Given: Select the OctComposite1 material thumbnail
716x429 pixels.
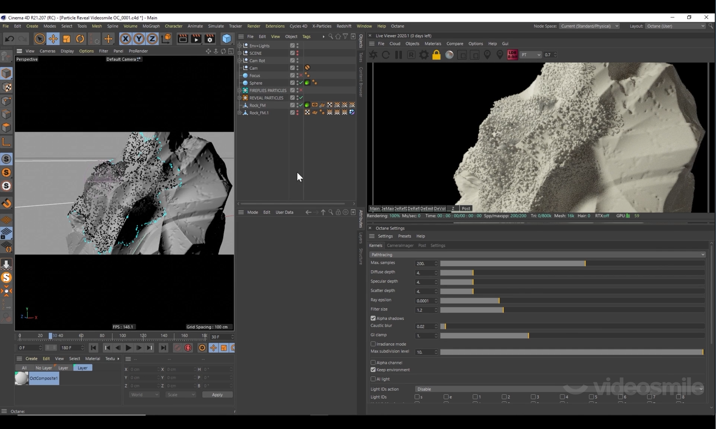Looking at the screenshot, I should click(22, 378).
